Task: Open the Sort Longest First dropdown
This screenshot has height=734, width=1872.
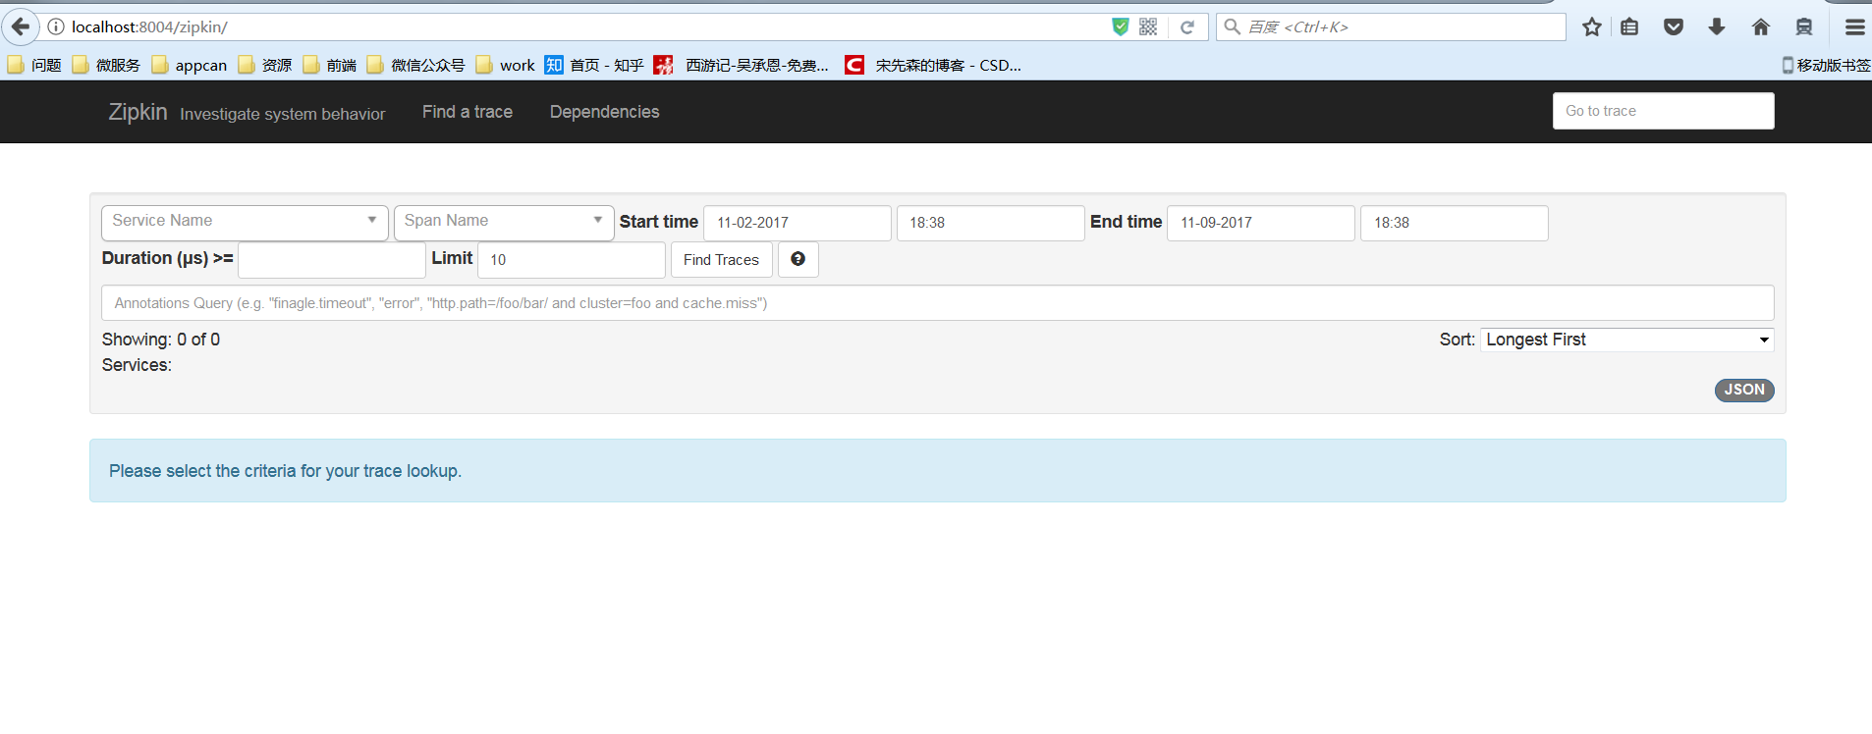Action: point(1627,340)
